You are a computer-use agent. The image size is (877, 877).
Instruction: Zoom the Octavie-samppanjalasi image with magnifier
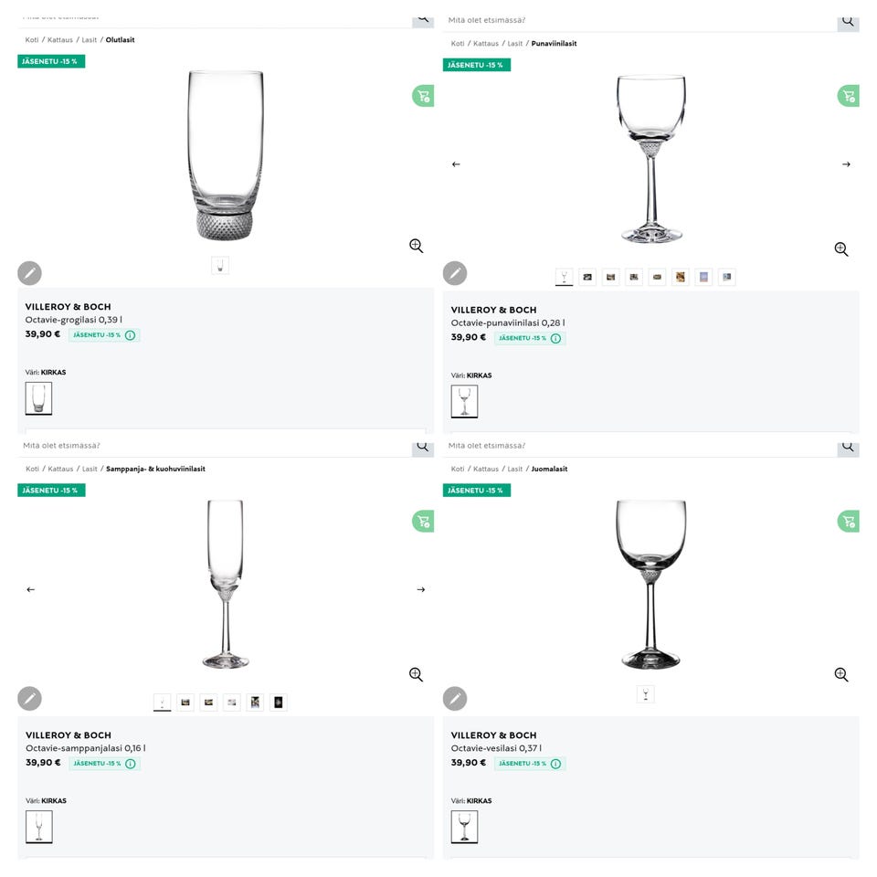416,674
